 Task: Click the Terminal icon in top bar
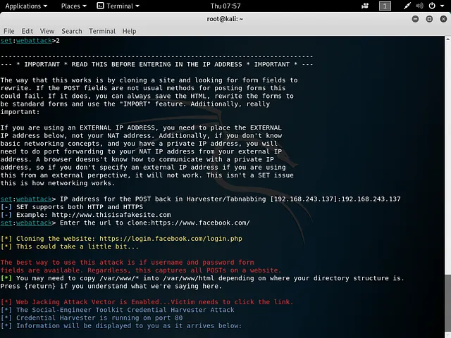click(100, 6)
